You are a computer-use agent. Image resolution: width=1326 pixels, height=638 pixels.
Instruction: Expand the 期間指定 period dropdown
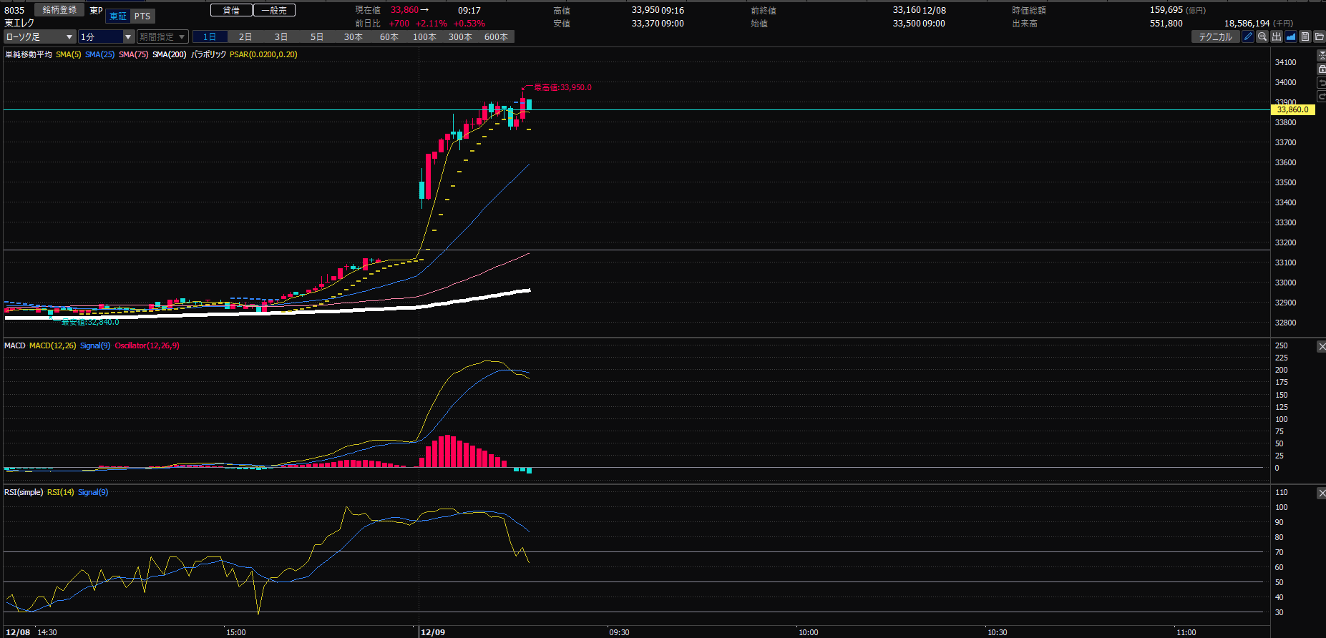(x=162, y=36)
